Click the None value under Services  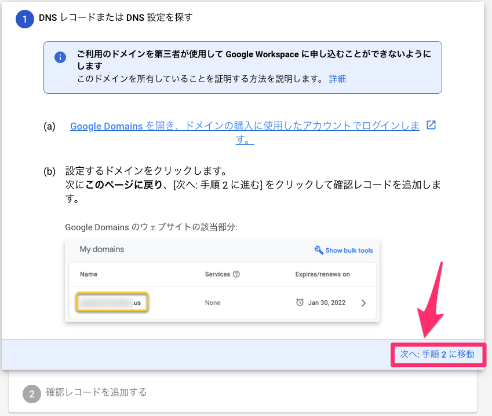point(212,302)
